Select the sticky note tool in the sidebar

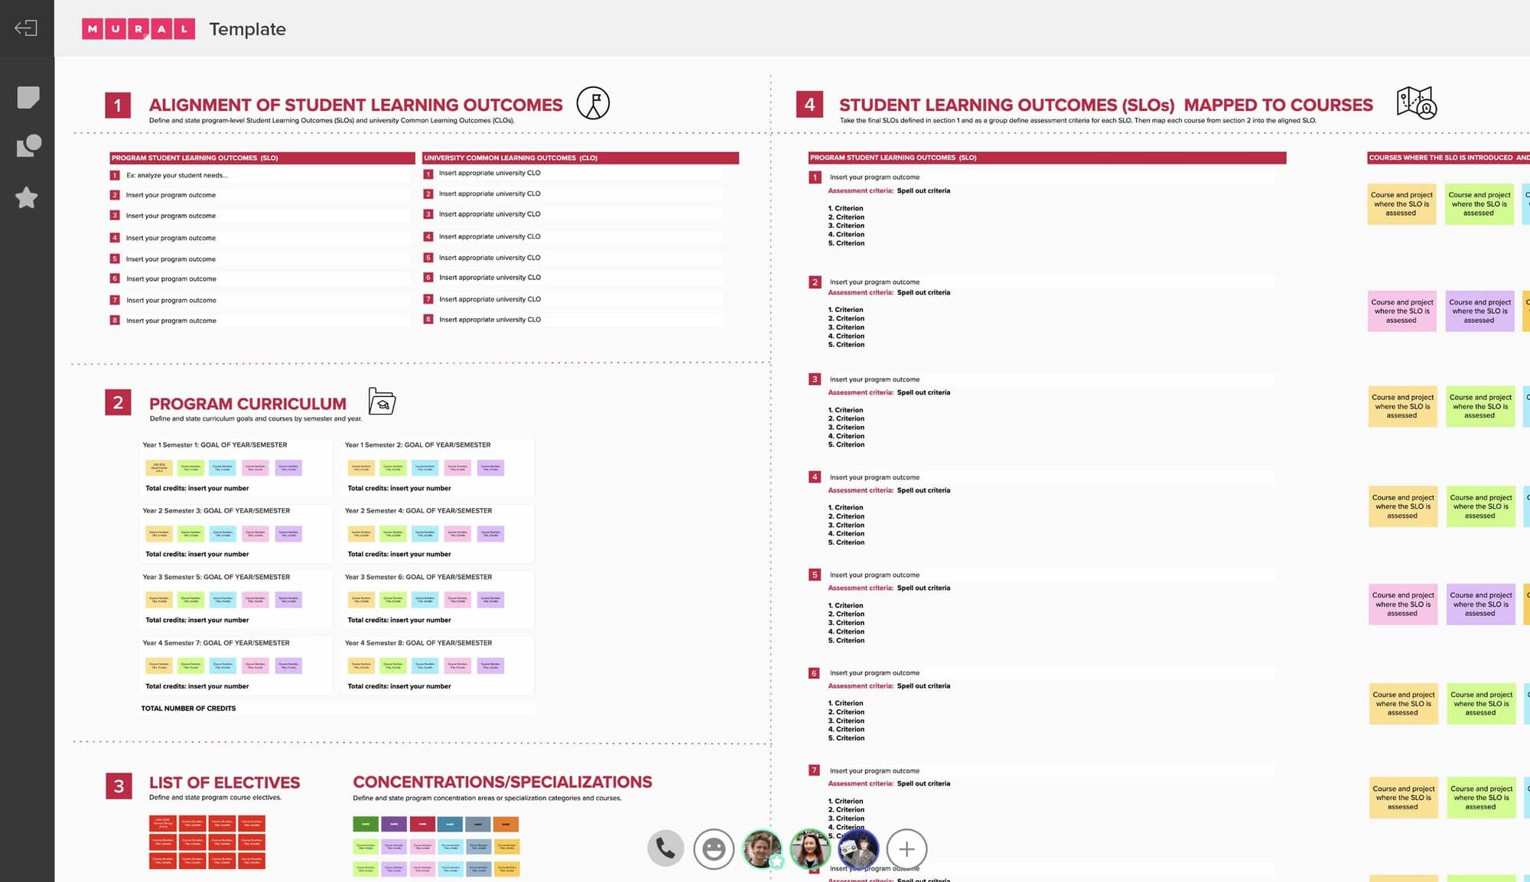[x=28, y=97]
